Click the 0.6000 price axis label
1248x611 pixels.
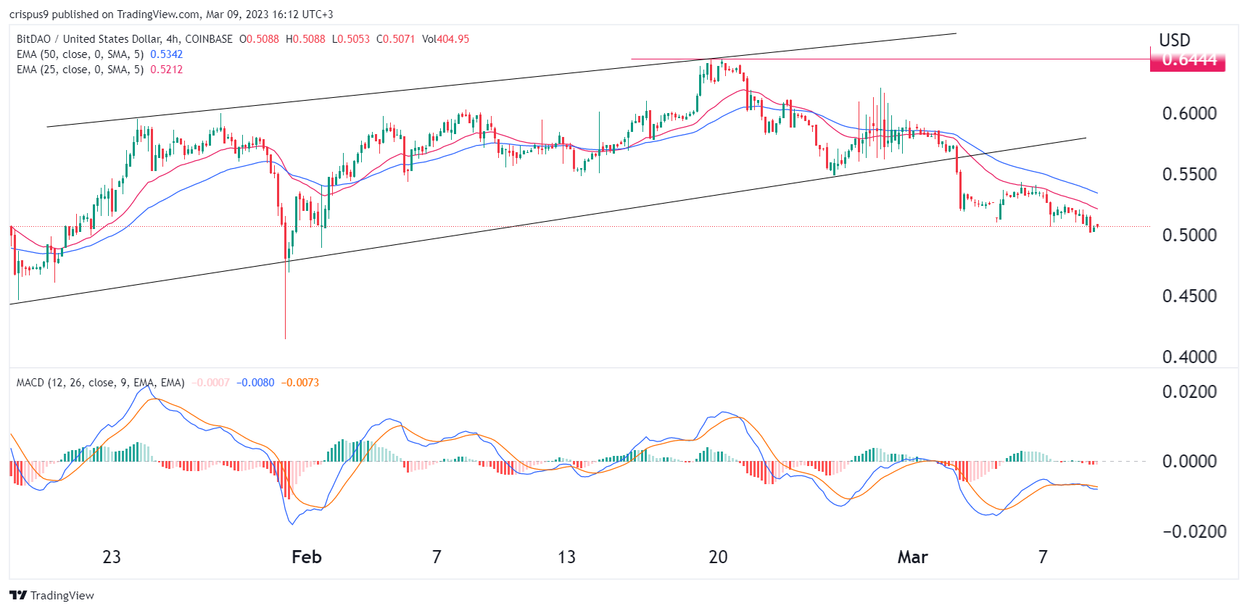click(x=1189, y=114)
